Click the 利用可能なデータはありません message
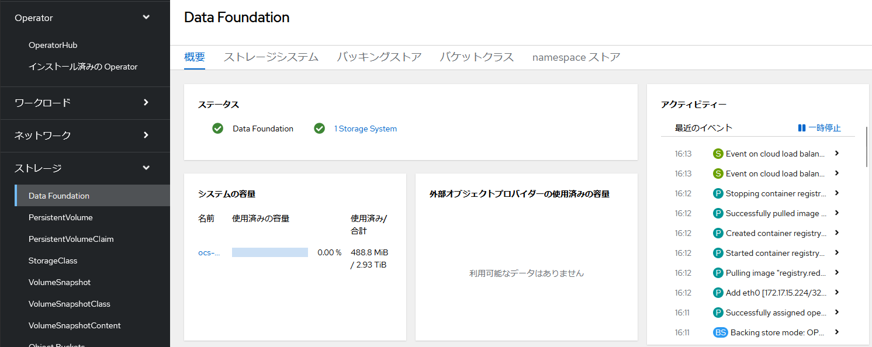The image size is (872, 347). [527, 273]
